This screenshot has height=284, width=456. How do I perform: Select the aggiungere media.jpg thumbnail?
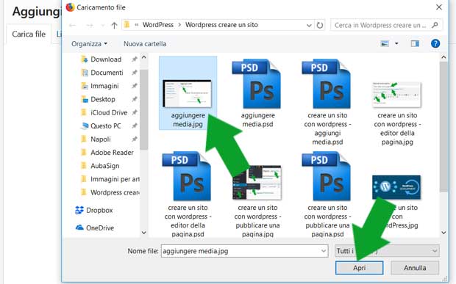[x=188, y=93]
